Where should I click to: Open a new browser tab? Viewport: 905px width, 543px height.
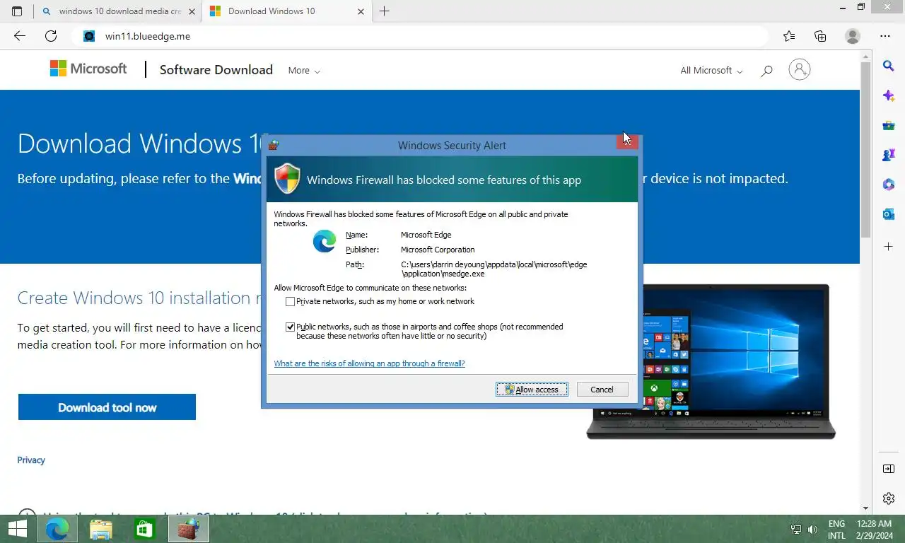385,11
